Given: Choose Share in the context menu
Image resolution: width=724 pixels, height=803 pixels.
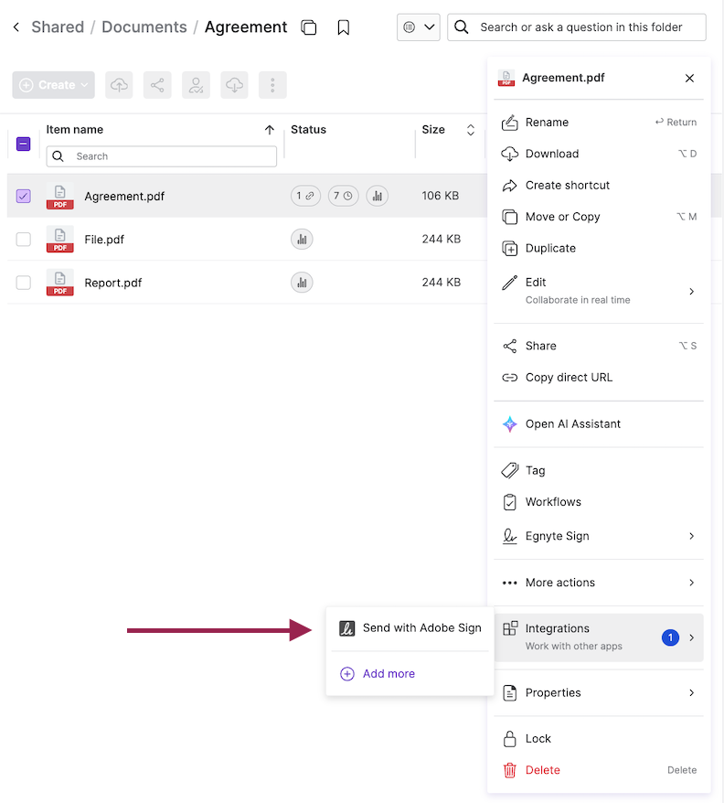Looking at the screenshot, I should click(x=599, y=346).
